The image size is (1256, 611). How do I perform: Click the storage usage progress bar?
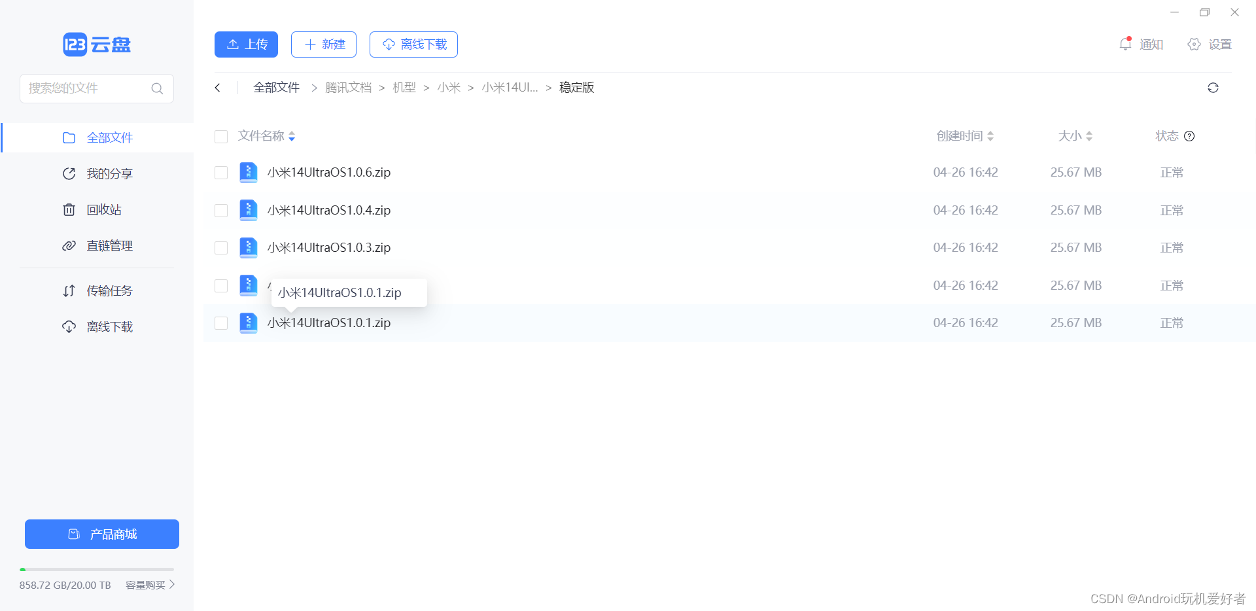[97, 570]
